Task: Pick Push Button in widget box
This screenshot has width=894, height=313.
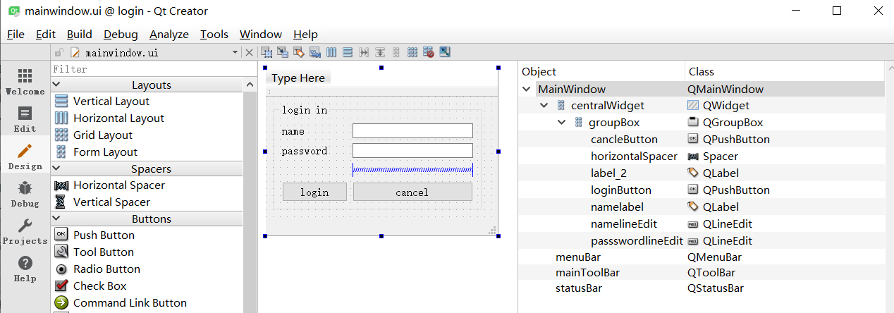Action: click(104, 235)
